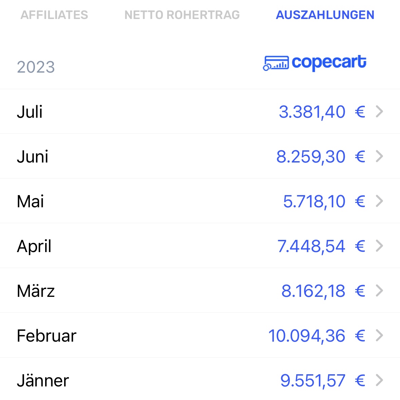400x400 pixels.
Task: Click the CopeCart logo icon
Action: pyautogui.click(x=276, y=63)
